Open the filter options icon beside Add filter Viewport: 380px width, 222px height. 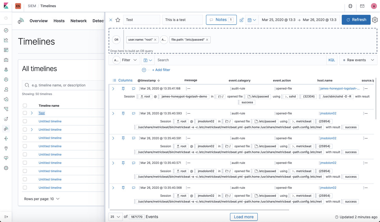[144, 70]
